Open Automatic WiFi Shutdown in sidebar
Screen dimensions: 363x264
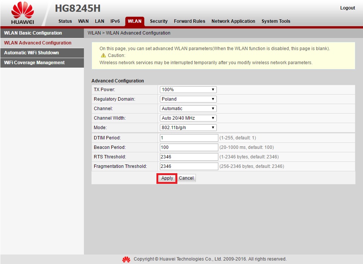coord(42,53)
